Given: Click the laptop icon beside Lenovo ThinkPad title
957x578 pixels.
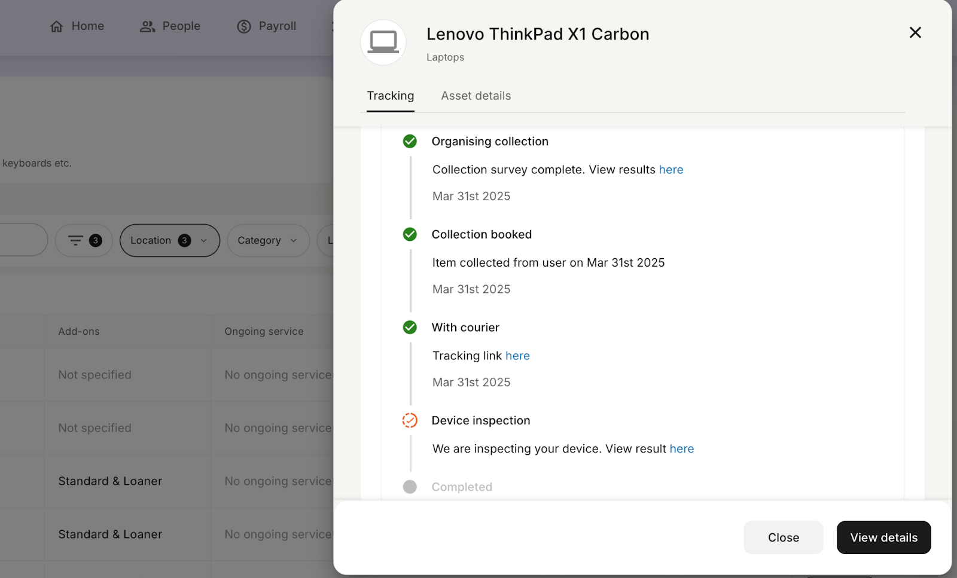Looking at the screenshot, I should [383, 42].
